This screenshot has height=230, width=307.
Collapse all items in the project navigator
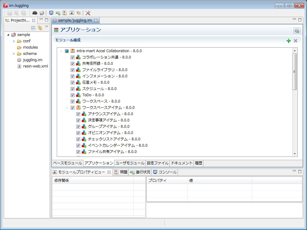tap(33, 28)
